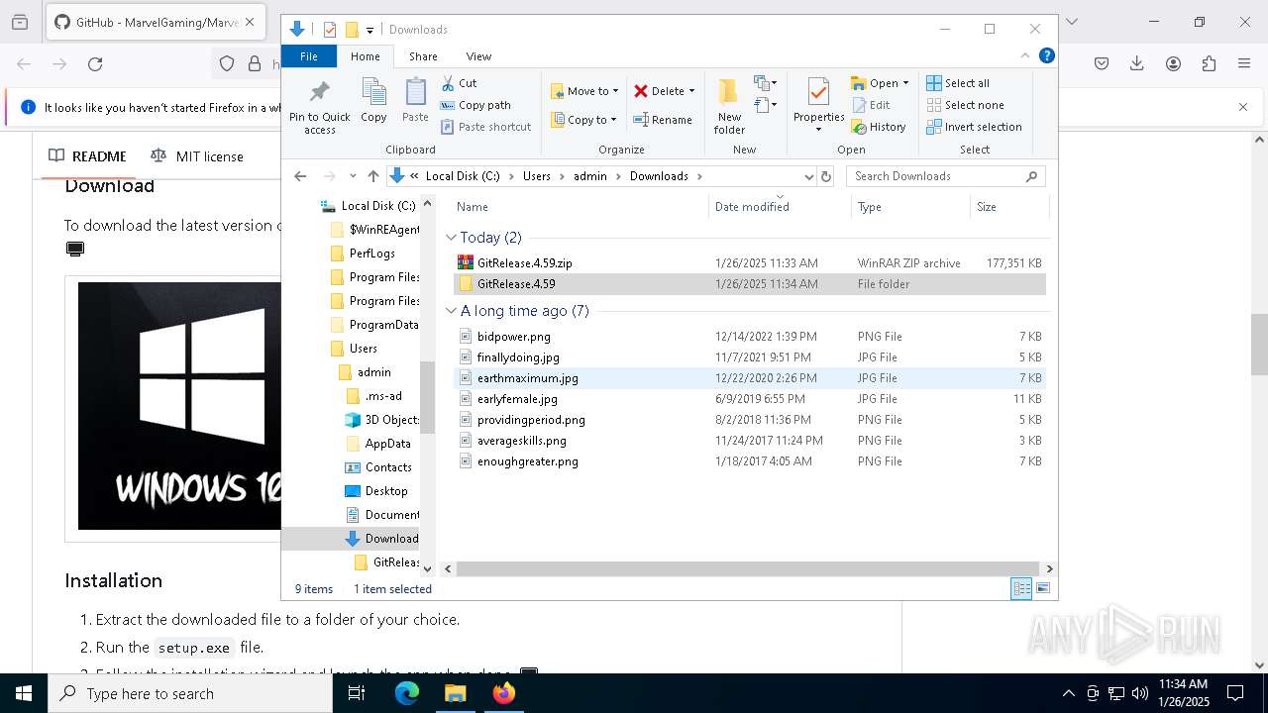Viewport: 1268px width, 713px height.
Task: Open Move to dropdown
Action: 584,91
